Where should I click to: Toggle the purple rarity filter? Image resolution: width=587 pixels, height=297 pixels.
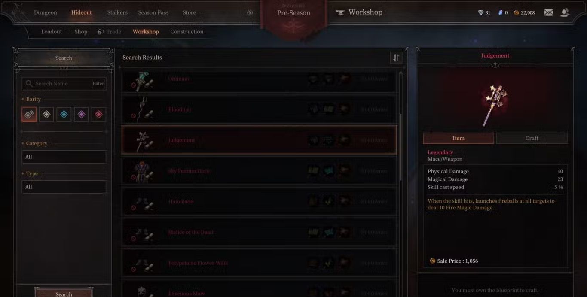pyautogui.click(x=81, y=115)
